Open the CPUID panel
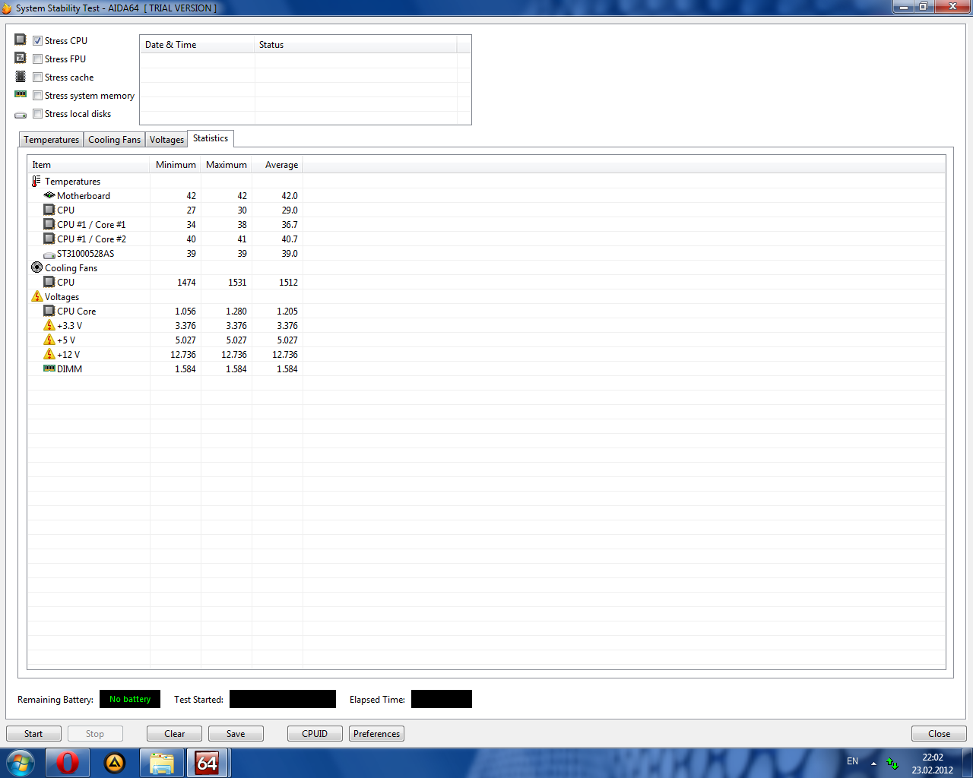 coord(315,734)
